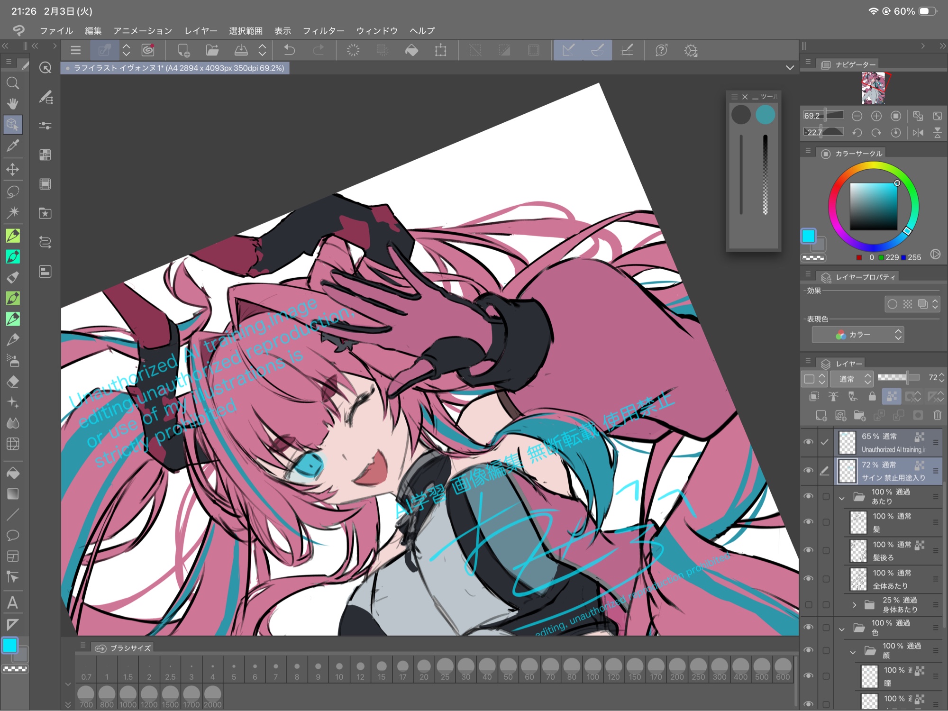Open the フィルター menu
The image size is (948, 711).
point(323,31)
